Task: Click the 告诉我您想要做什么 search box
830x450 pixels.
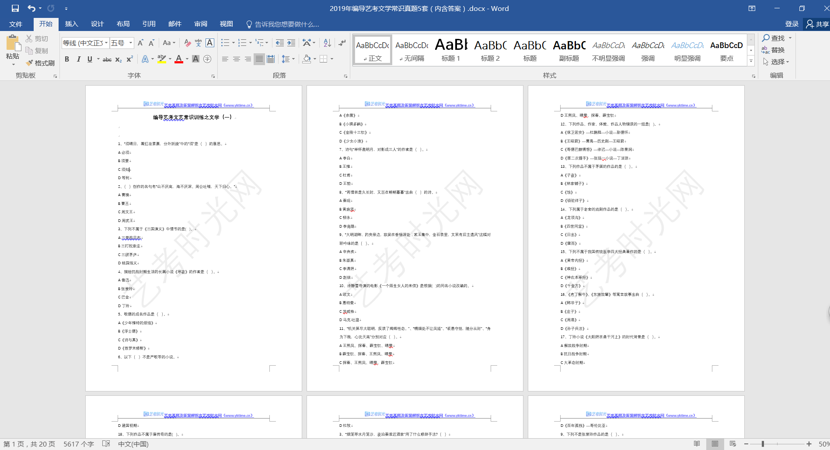Action: click(x=286, y=24)
